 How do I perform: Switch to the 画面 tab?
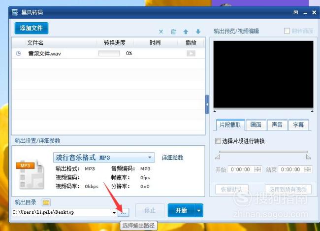pos(256,125)
